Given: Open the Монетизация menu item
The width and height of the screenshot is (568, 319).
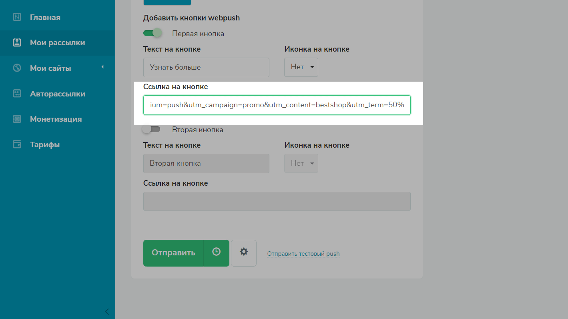Looking at the screenshot, I should click(56, 119).
